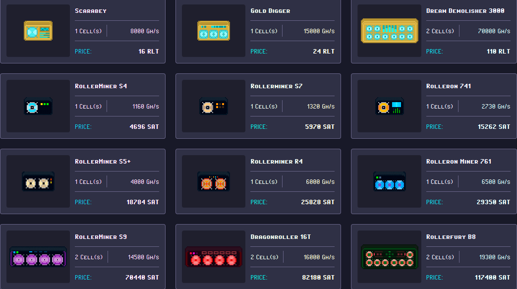Open the Gold Digger title
The image size is (517, 289).
point(270,11)
